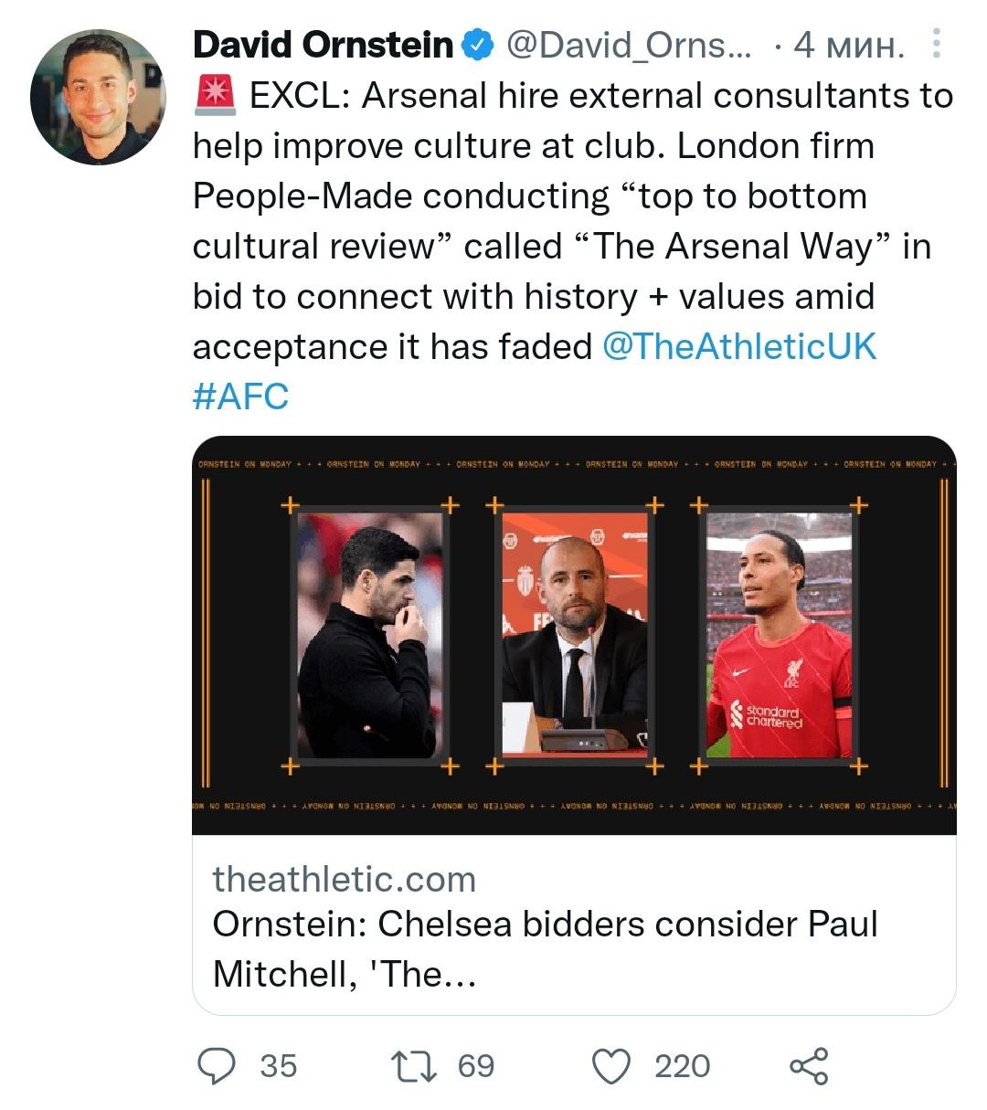The height and width of the screenshot is (1110, 987).
Task: Click the red siren emoji before EXCL
Action: coord(216,95)
